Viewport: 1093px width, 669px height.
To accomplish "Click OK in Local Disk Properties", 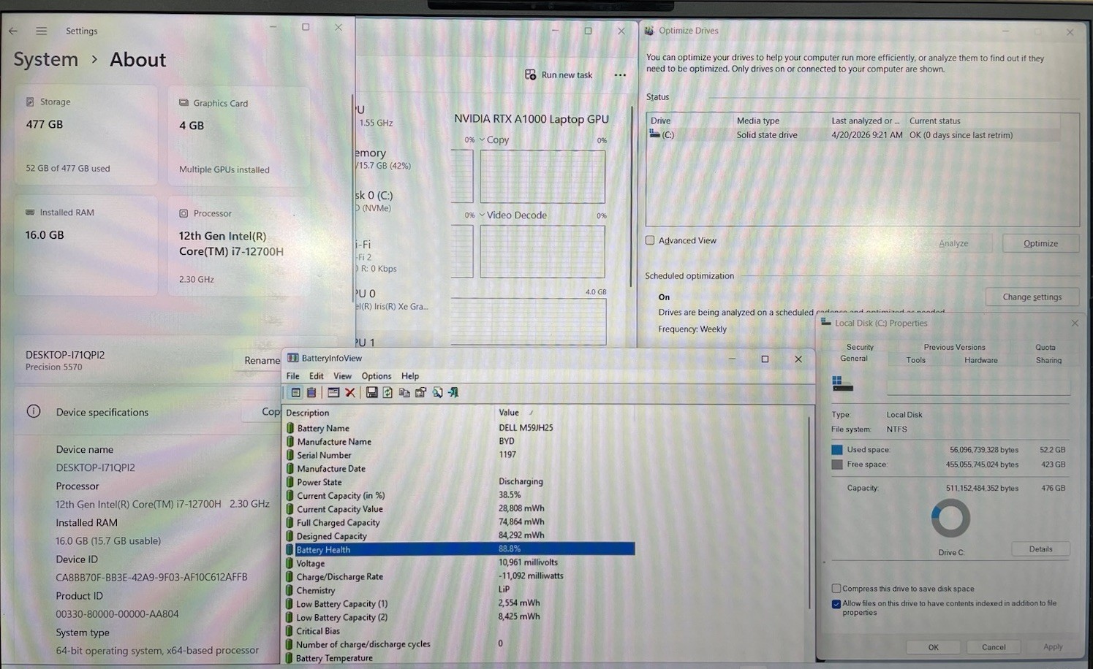I will click(933, 647).
